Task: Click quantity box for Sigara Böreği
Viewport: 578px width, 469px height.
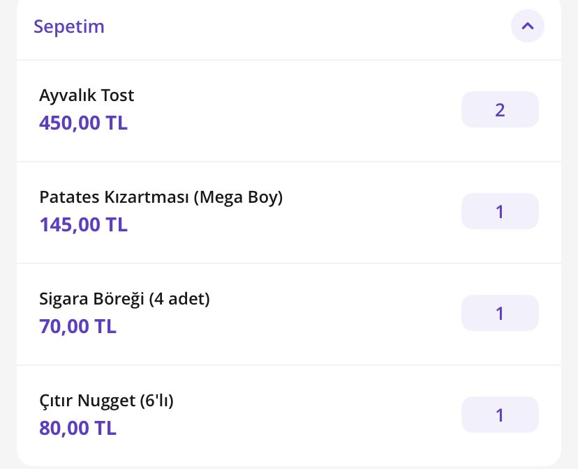Action: tap(500, 313)
